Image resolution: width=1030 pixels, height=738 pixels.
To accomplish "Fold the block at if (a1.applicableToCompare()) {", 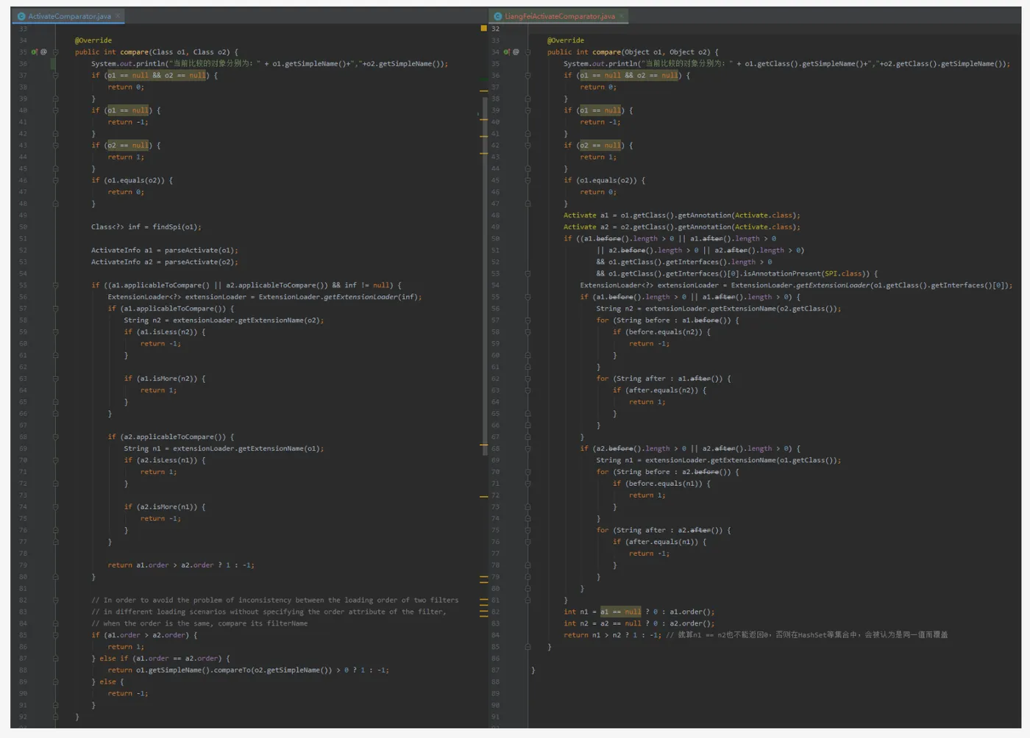I will coord(55,309).
